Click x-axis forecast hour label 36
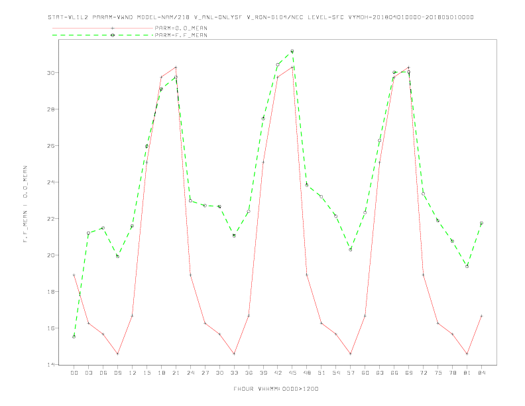 pos(249,373)
